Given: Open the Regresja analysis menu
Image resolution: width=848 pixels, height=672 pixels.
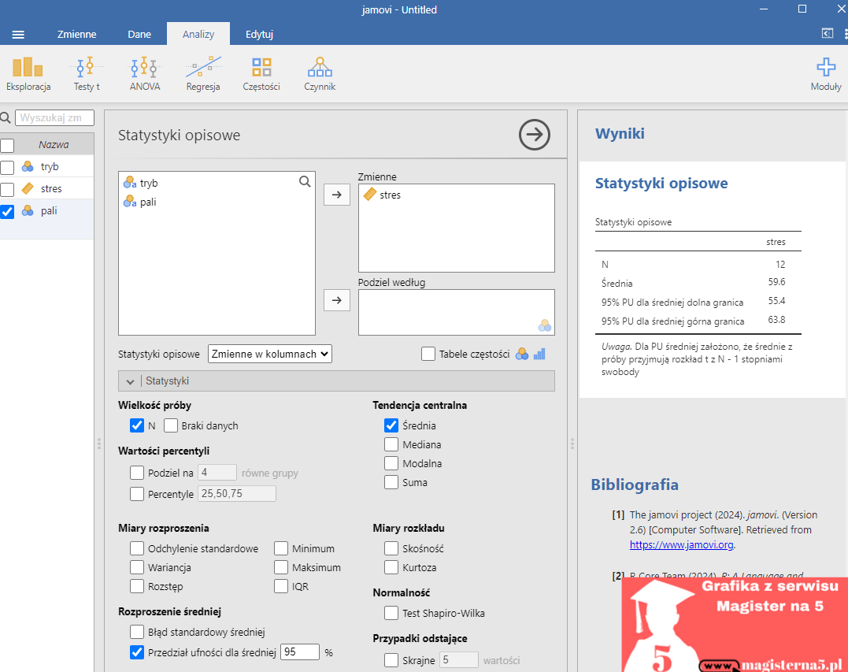Looking at the screenshot, I should 203,74.
